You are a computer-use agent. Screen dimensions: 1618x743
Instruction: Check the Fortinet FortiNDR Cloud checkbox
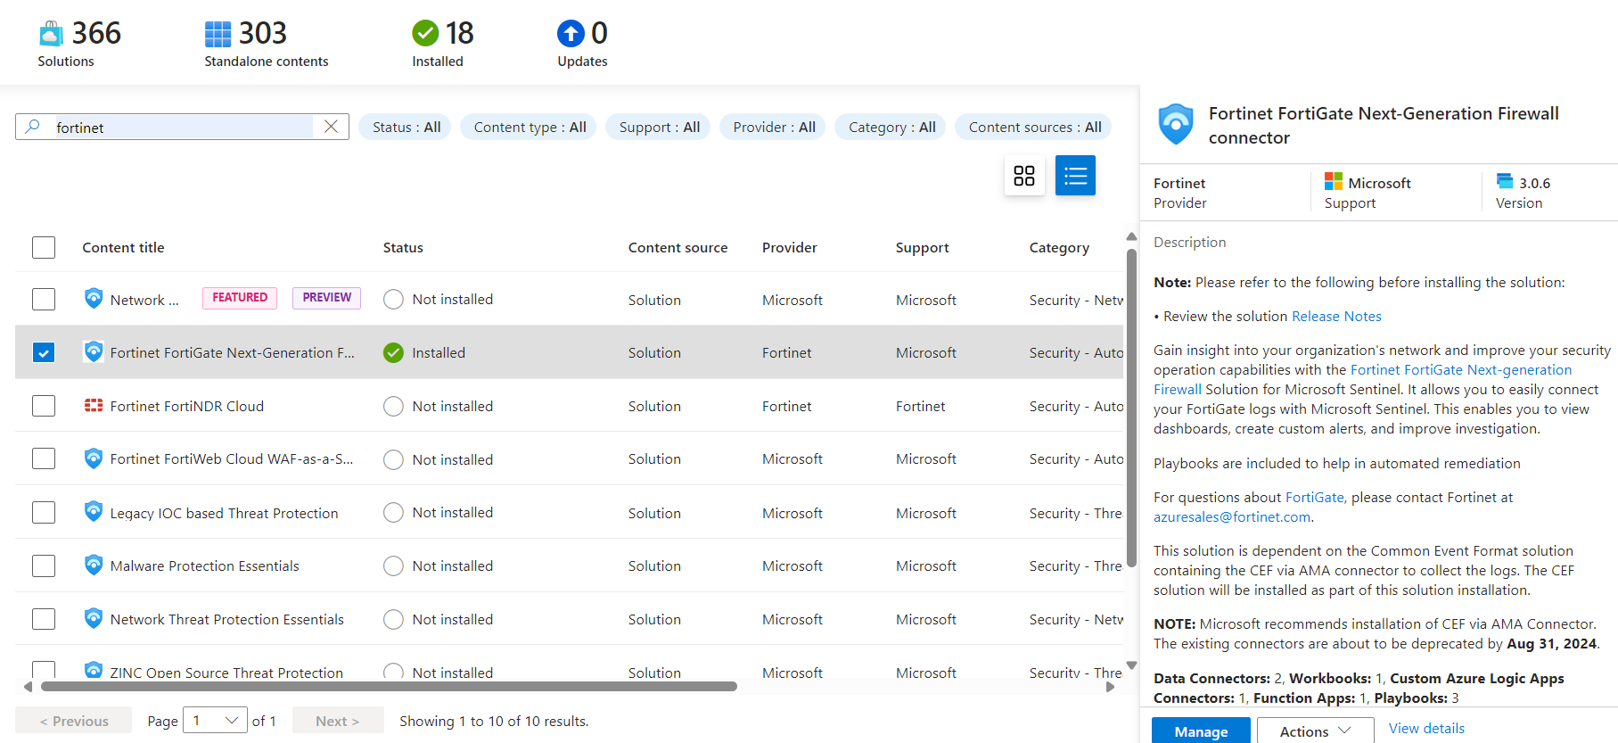(x=44, y=406)
